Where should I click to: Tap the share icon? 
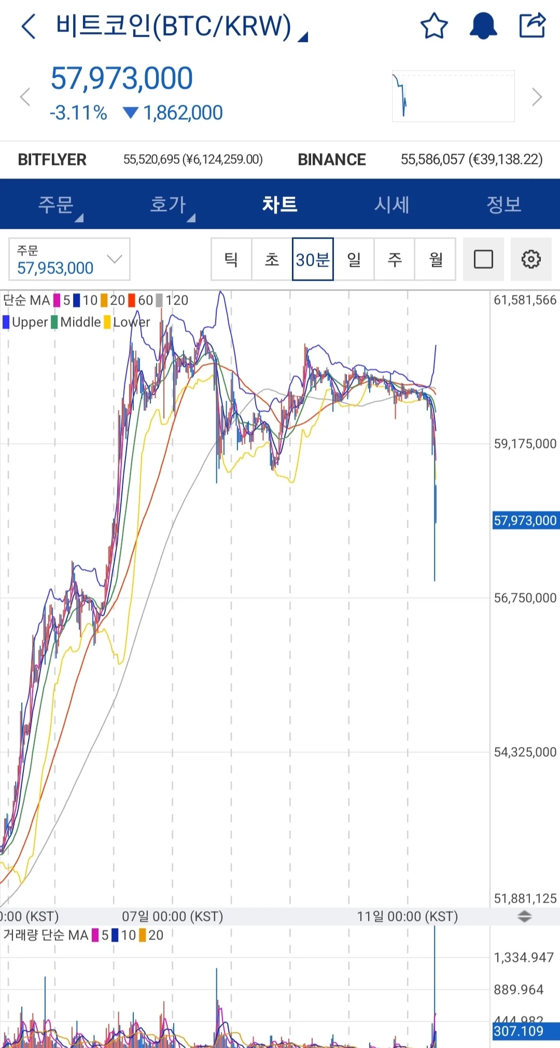(533, 26)
